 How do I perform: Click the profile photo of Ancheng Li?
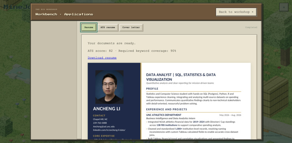pos(109,87)
